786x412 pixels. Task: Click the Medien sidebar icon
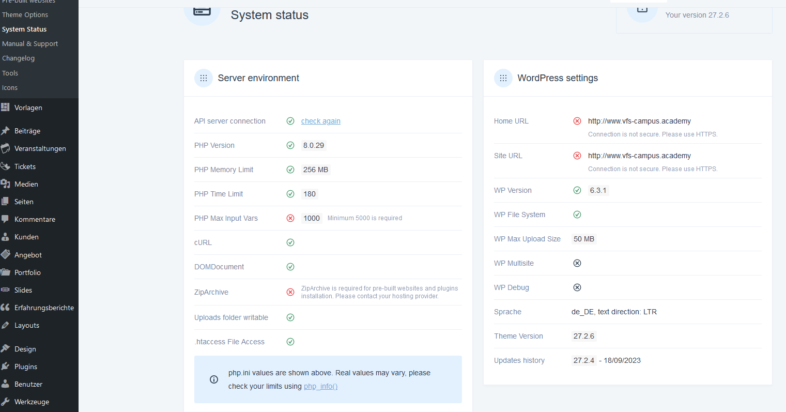pos(5,184)
